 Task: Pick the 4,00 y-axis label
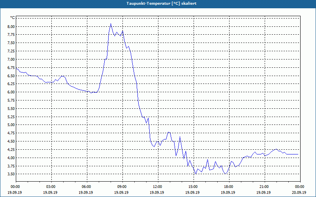(11, 158)
